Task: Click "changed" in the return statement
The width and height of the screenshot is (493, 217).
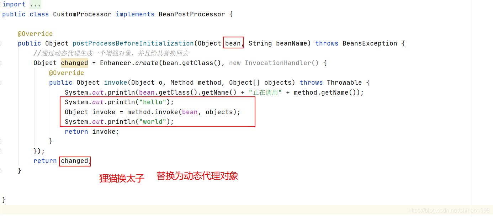Action: [74, 161]
